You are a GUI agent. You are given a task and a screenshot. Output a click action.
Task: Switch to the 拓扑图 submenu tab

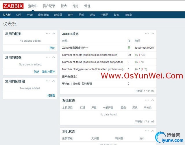coord(104,15)
